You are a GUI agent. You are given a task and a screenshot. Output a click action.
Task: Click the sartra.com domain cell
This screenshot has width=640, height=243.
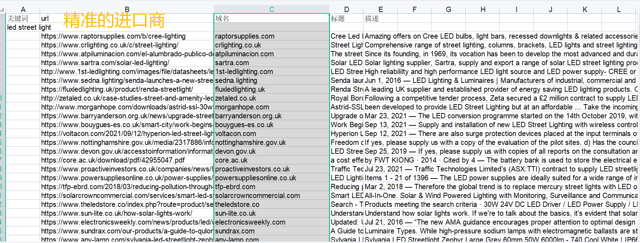pos(272,63)
